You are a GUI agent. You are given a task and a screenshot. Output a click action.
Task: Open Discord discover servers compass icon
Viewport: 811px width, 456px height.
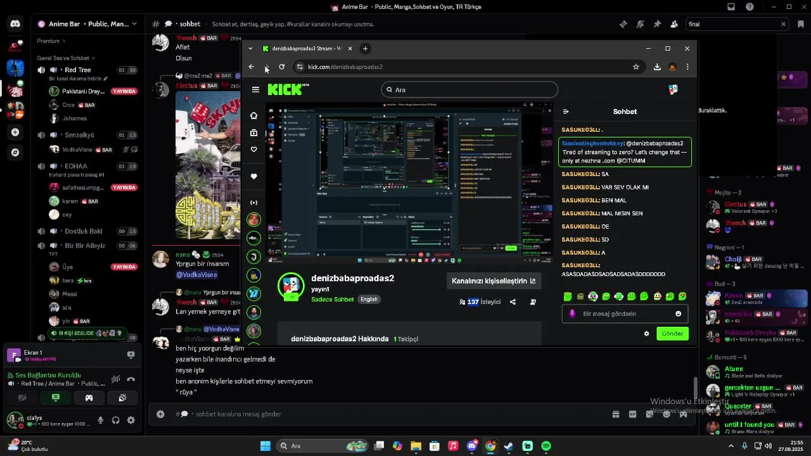click(x=15, y=153)
